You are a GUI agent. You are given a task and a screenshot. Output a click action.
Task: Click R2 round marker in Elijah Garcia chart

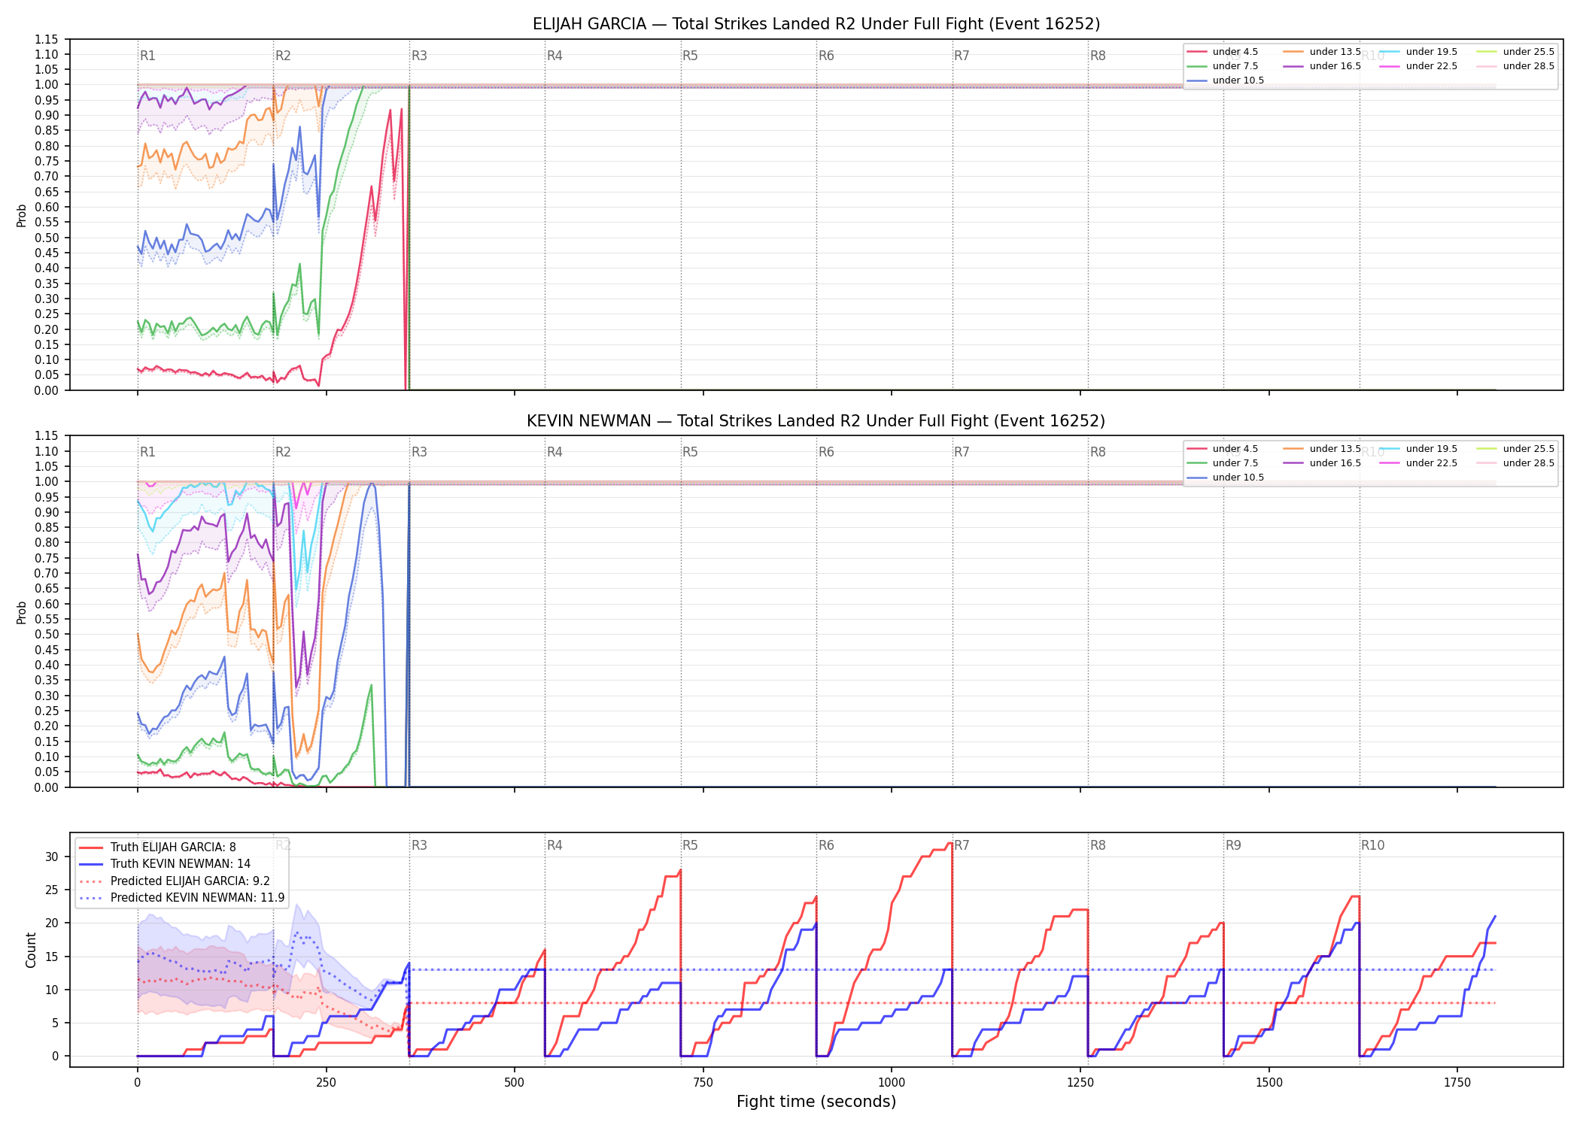click(x=283, y=56)
